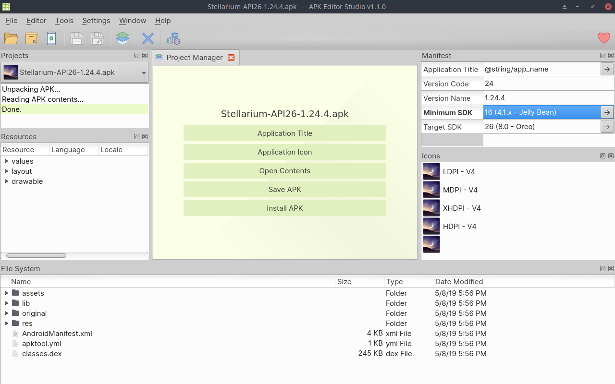Expand the layout resource node
The height and width of the screenshot is (384, 615).
point(6,171)
